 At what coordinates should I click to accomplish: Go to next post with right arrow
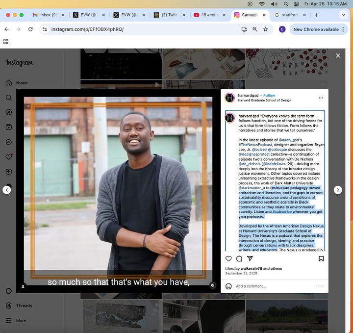[x=338, y=190]
